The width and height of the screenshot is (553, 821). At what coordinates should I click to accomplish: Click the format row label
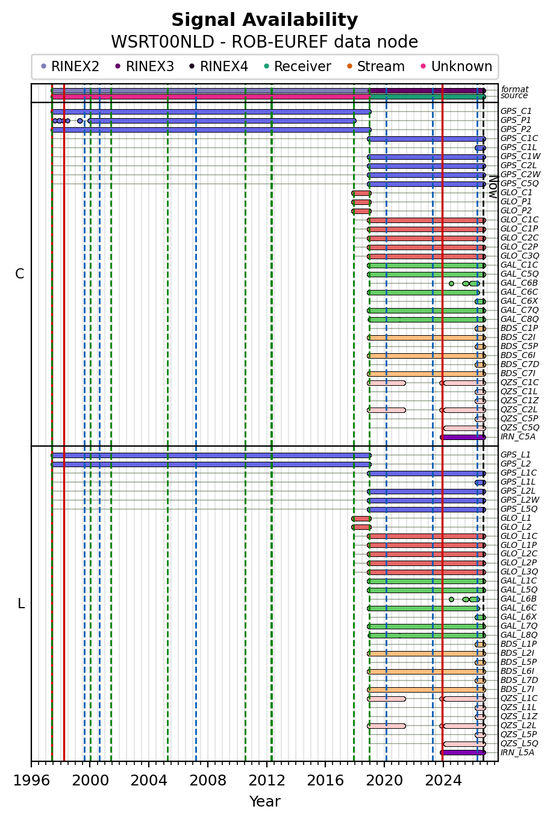pyautogui.click(x=514, y=90)
